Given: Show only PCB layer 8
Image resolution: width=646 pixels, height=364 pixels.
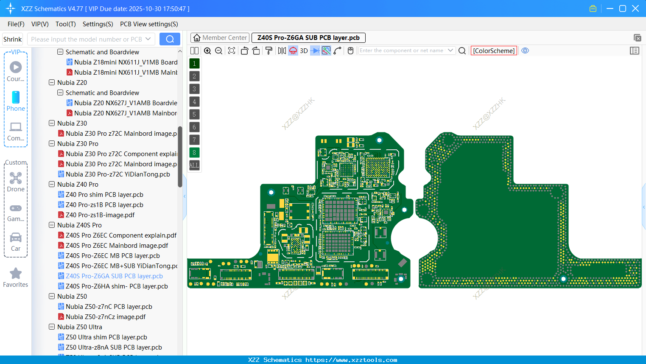Looking at the screenshot, I should pos(194,152).
